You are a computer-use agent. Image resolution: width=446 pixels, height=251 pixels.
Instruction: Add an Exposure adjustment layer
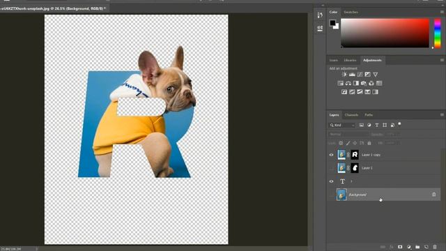[367, 75]
